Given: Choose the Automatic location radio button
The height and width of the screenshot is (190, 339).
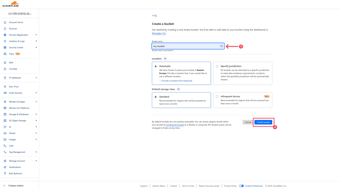Looking at the screenshot, I should (x=156, y=66).
